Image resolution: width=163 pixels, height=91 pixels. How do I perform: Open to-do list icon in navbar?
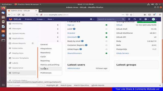tap(140, 19)
